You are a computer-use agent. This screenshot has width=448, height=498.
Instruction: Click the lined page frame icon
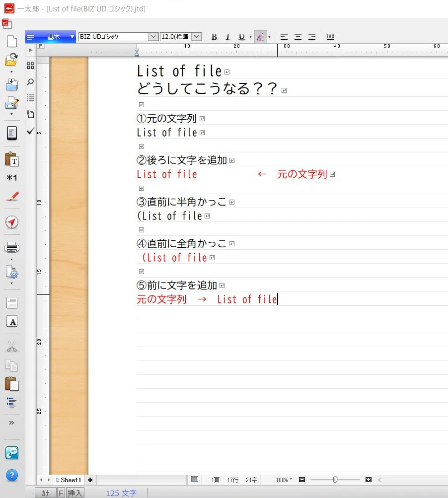12,303
